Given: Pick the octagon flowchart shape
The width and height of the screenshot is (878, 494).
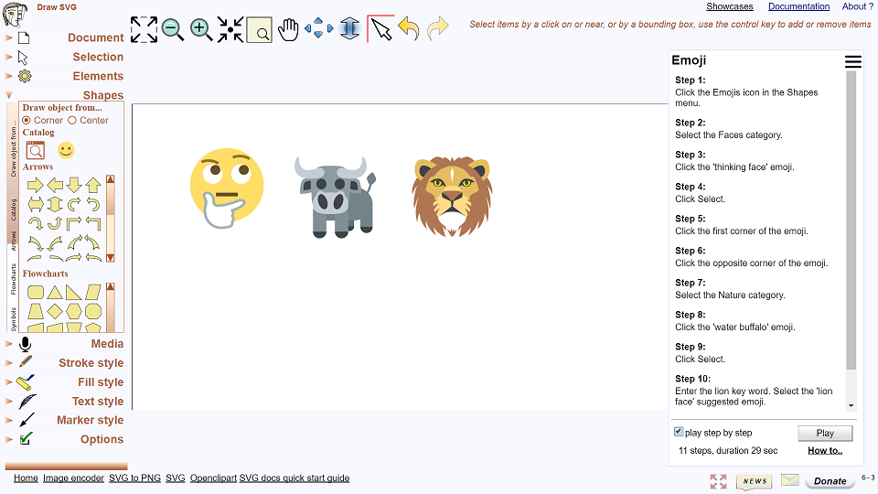Looking at the screenshot, I should click(93, 311).
